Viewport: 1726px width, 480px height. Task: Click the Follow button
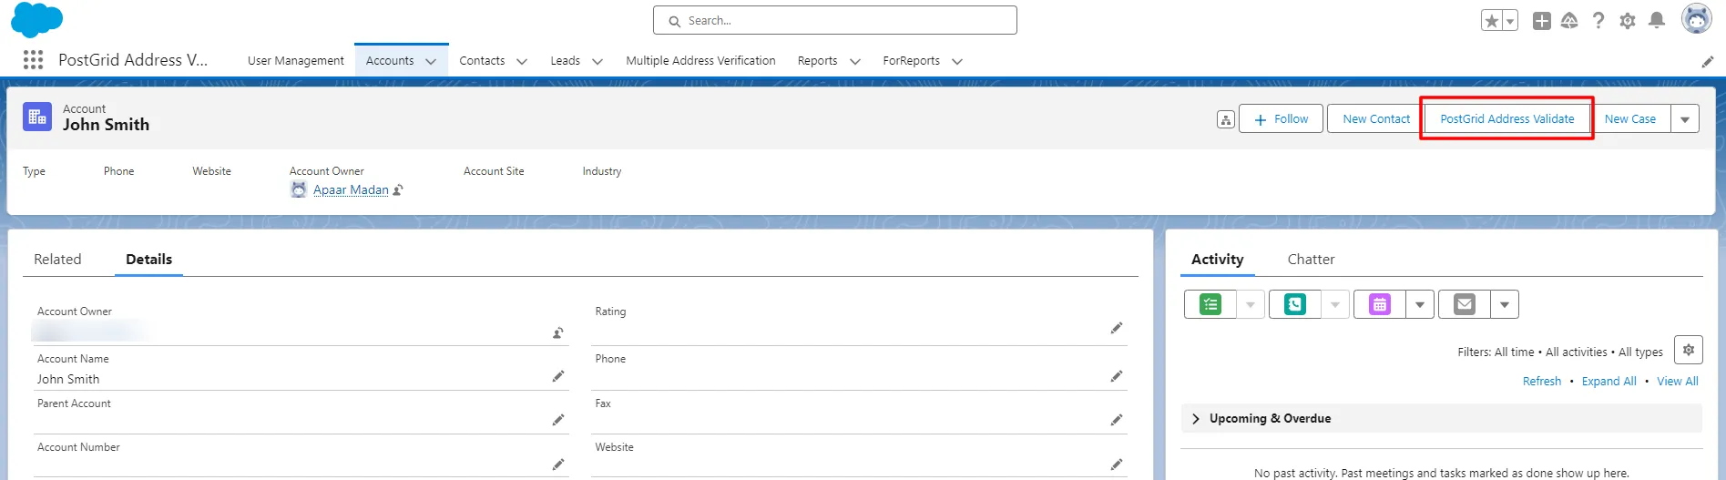(x=1281, y=119)
